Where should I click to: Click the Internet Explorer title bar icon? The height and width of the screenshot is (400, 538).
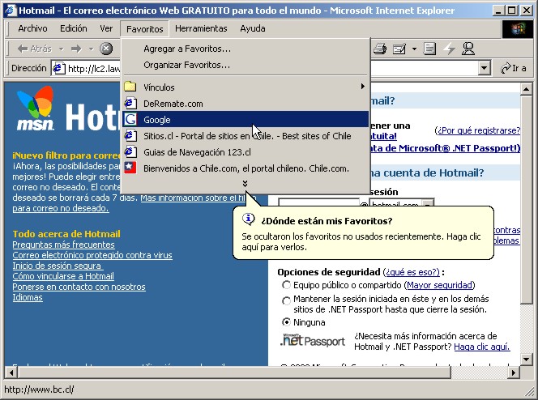coord(11,11)
